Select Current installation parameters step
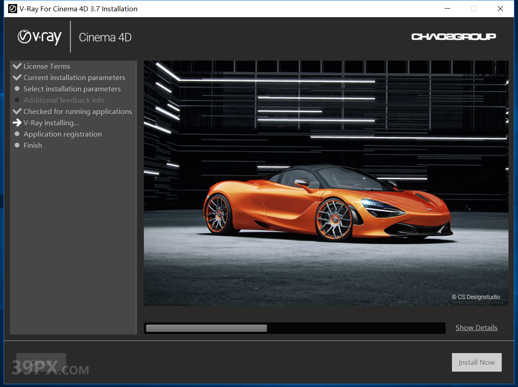Viewport: 518px width, 387px height. coord(74,78)
